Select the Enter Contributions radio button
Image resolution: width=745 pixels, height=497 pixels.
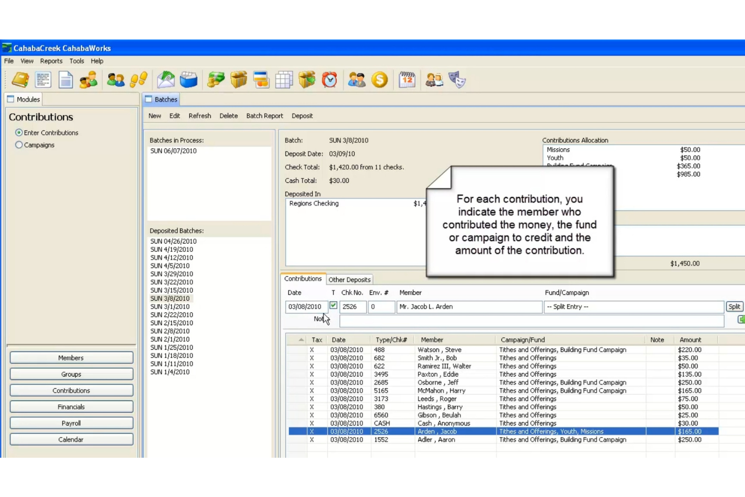[x=19, y=132]
